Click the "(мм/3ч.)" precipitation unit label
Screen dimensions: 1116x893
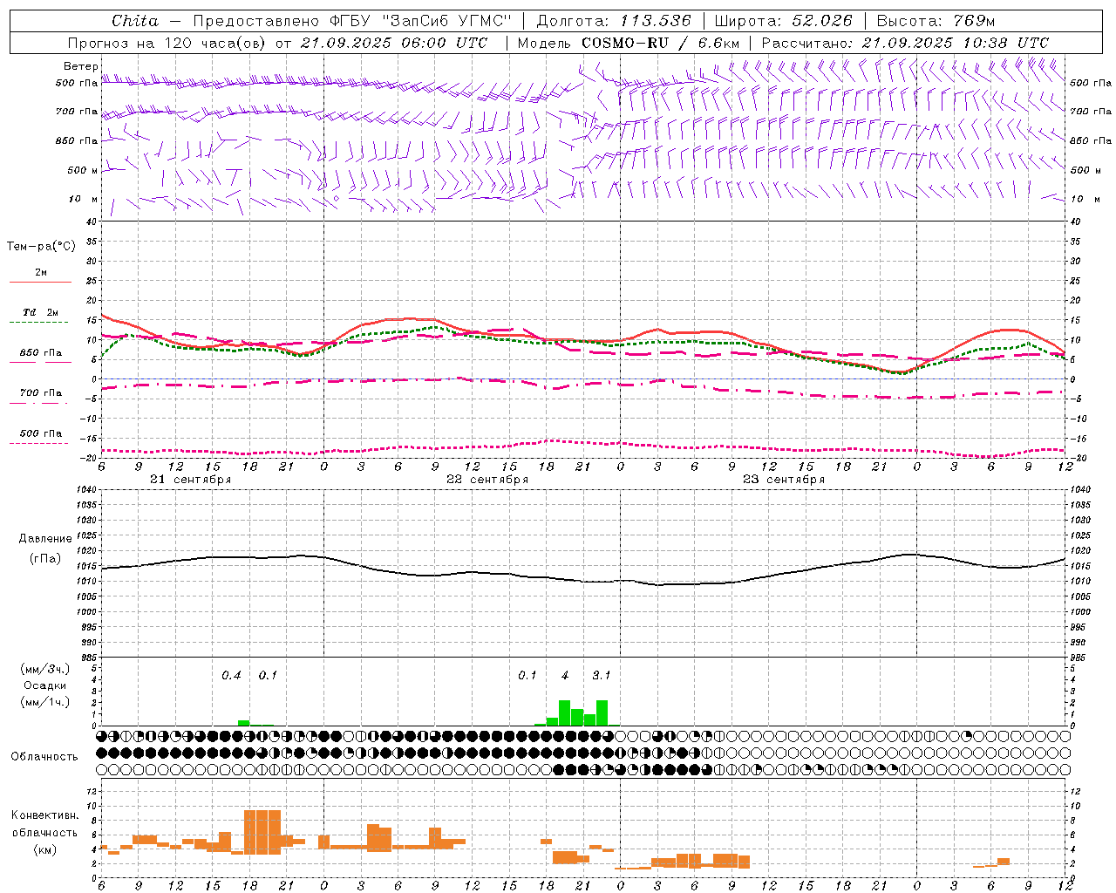click(x=44, y=669)
